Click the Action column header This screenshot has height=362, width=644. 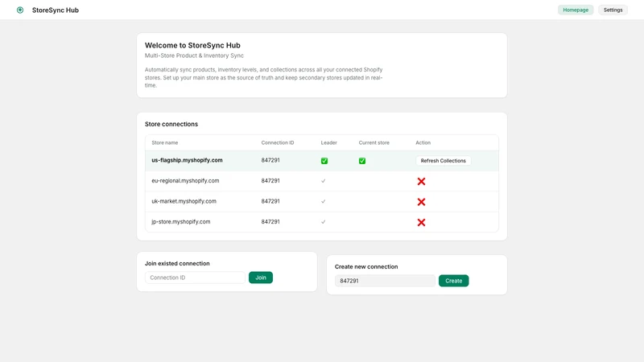(423, 143)
